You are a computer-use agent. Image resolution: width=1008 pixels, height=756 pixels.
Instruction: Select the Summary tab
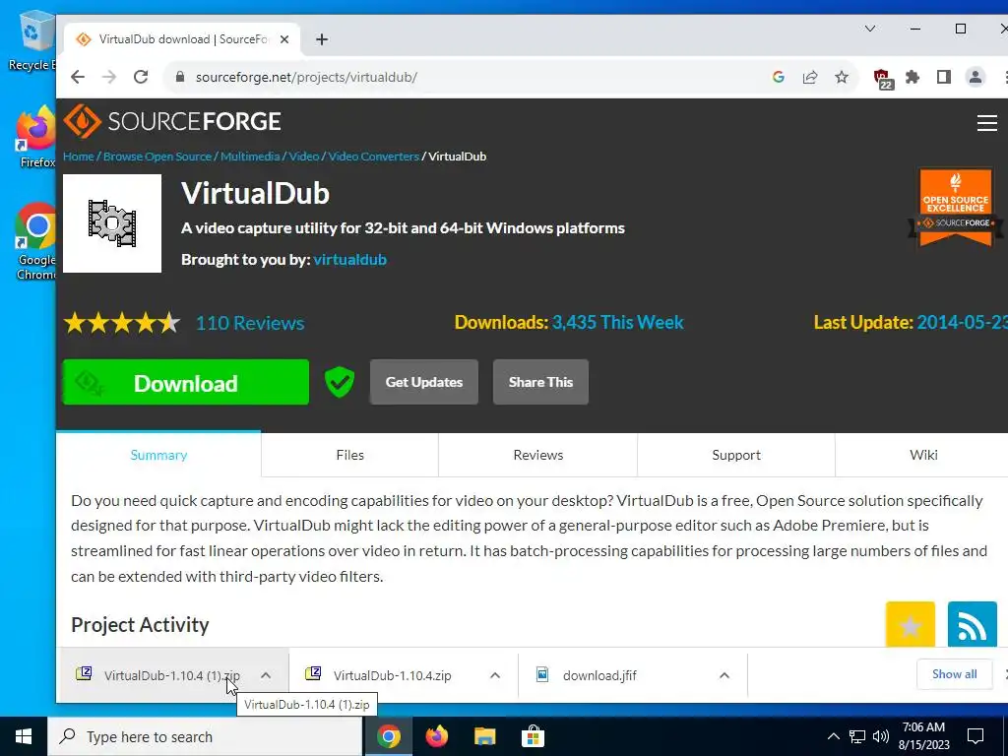(158, 455)
